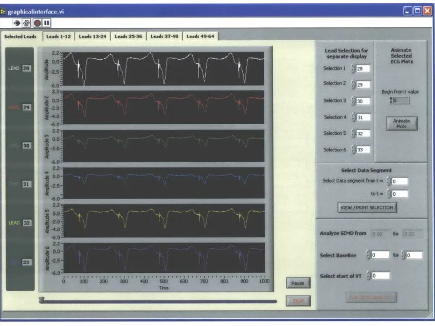Image resolution: width=435 pixels, height=326 pixels.
Task: Click the Selection 1 field showing 28
Action: (x=363, y=68)
